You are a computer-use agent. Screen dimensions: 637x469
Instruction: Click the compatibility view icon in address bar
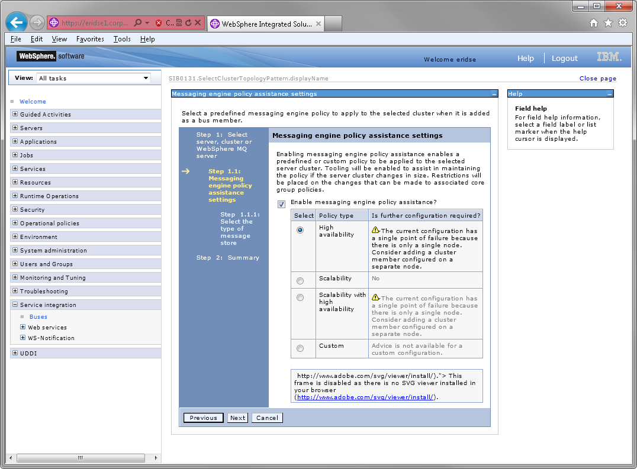[x=179, y=22]
